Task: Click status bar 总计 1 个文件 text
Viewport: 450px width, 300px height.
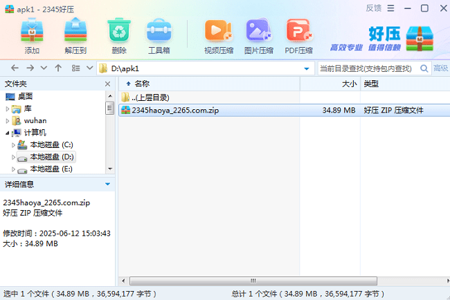Action: pos(307,294)
